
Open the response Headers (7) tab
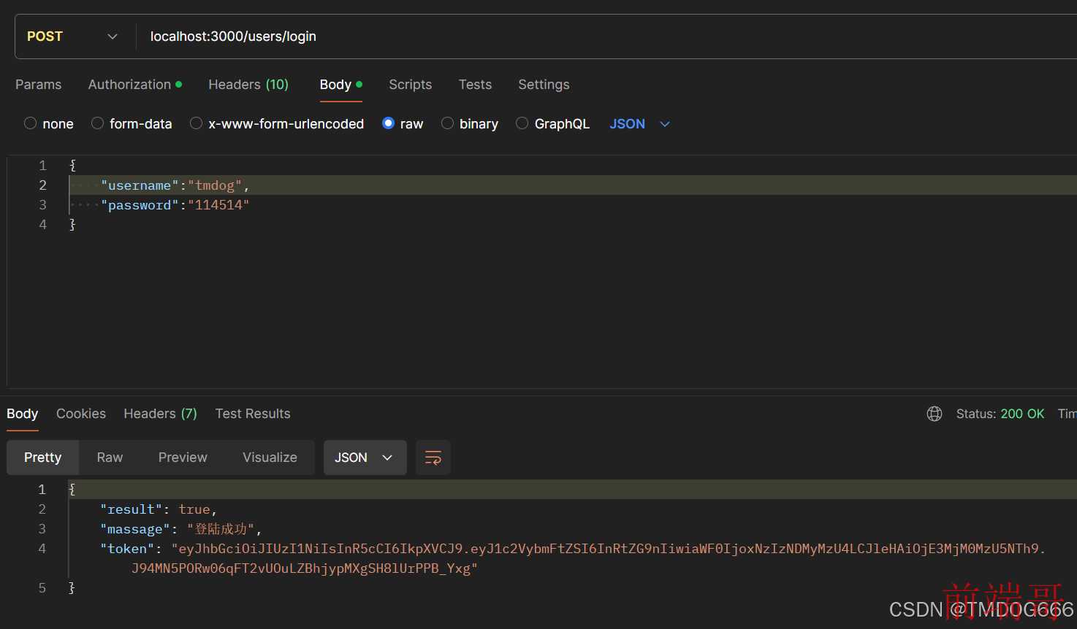160,414
